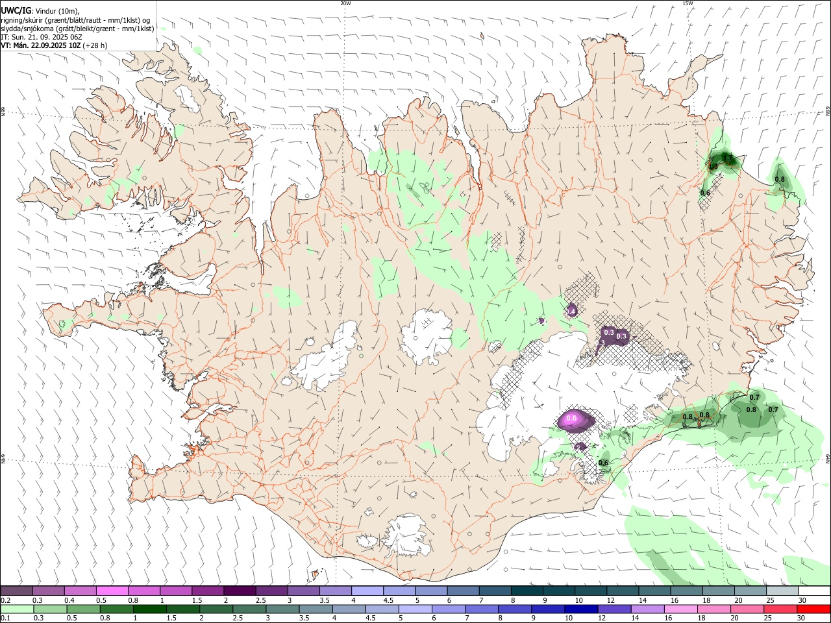Viewport: 831px width, 623px height.
Task: Pick the bright red rain swatch above 30
Action: 814,609
